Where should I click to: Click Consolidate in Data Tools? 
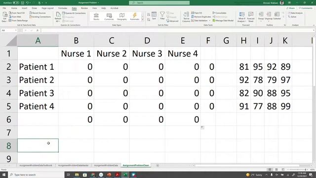[x=219, y=13]
